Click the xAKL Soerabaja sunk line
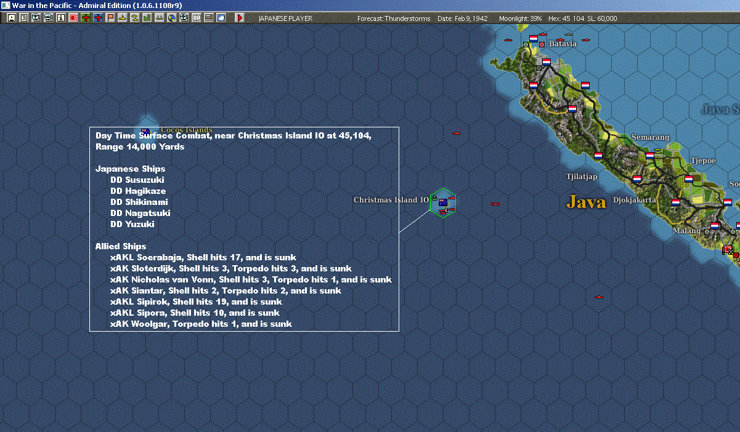 [x=203, y=257]
